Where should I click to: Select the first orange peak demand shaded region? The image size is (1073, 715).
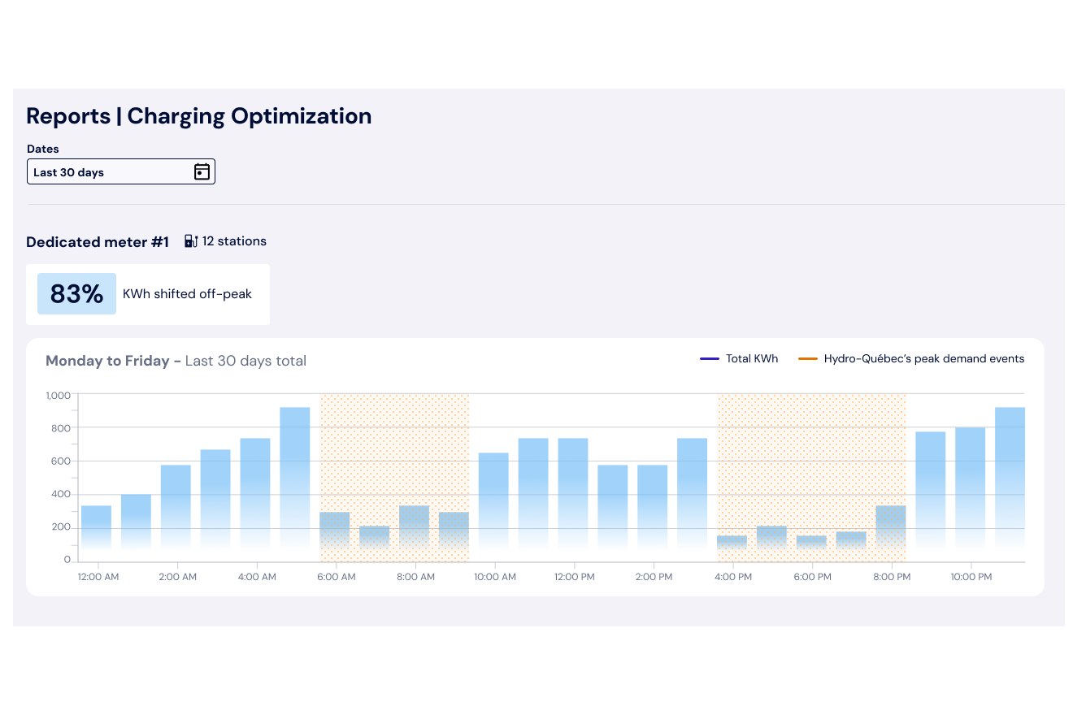click(x=395, y=447)
